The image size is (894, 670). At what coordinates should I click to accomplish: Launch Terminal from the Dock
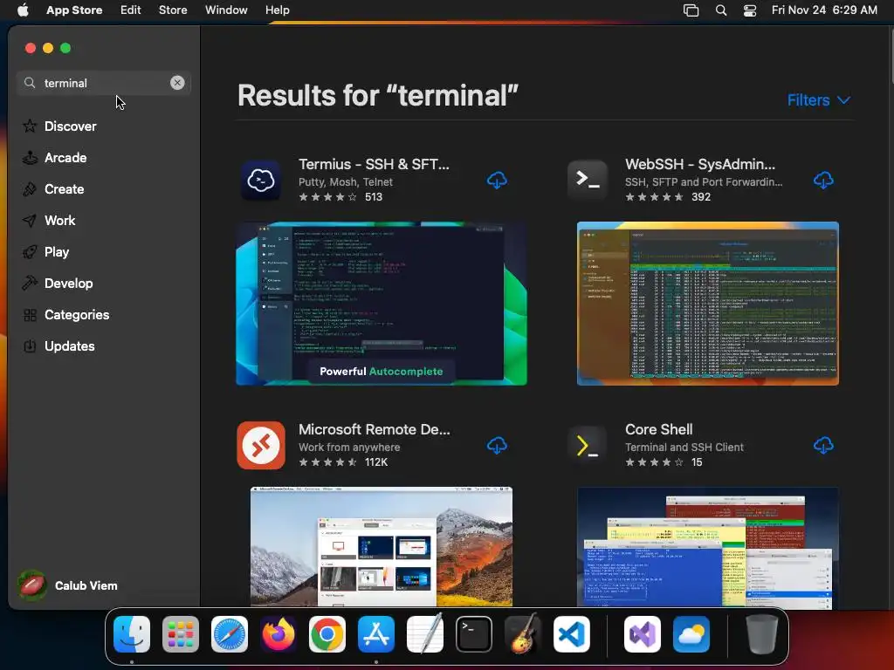click(x=474, y=634)
